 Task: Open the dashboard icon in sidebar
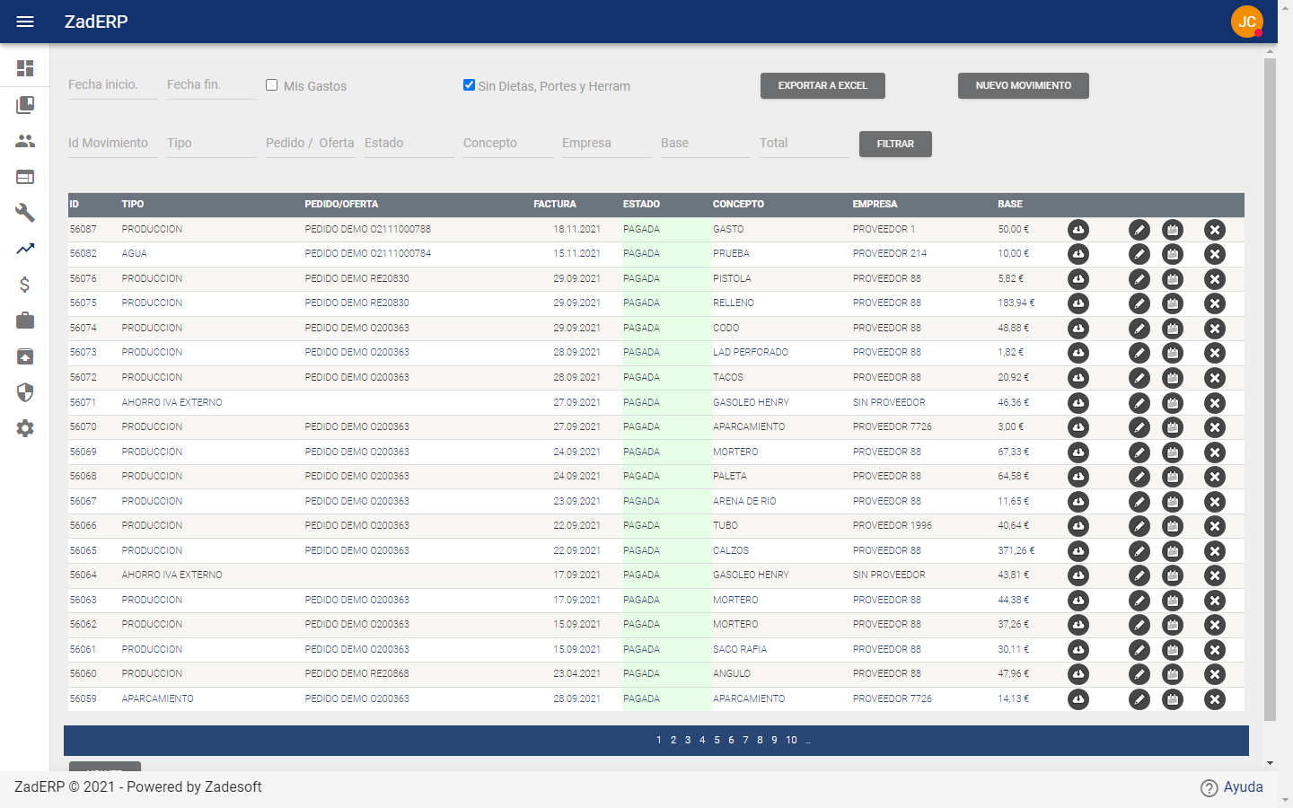click(25, 68)
